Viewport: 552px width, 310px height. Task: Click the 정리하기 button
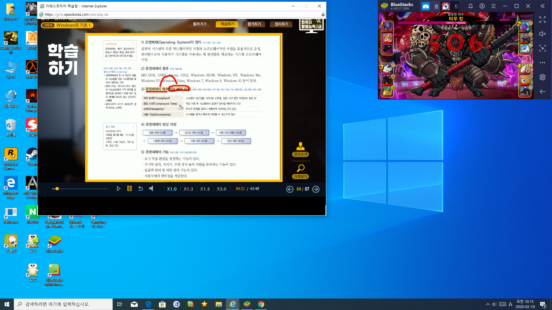tap(281, 24)
